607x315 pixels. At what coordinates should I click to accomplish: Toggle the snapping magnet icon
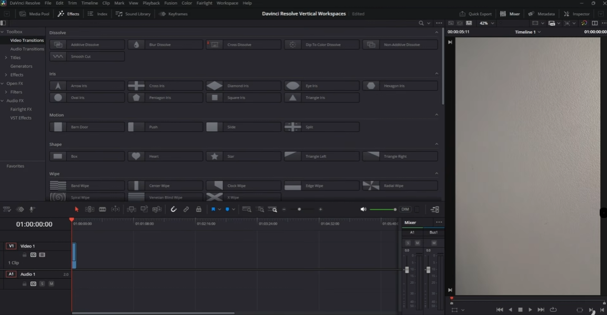(173, 209)
